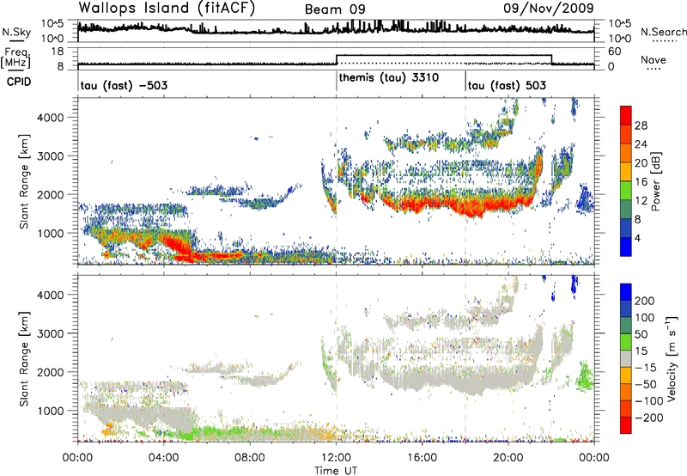The width and height of the screenshot is (687, 476).
Task: Click the "Wallops Island (fitACF)" plot title
Action: 167,8
